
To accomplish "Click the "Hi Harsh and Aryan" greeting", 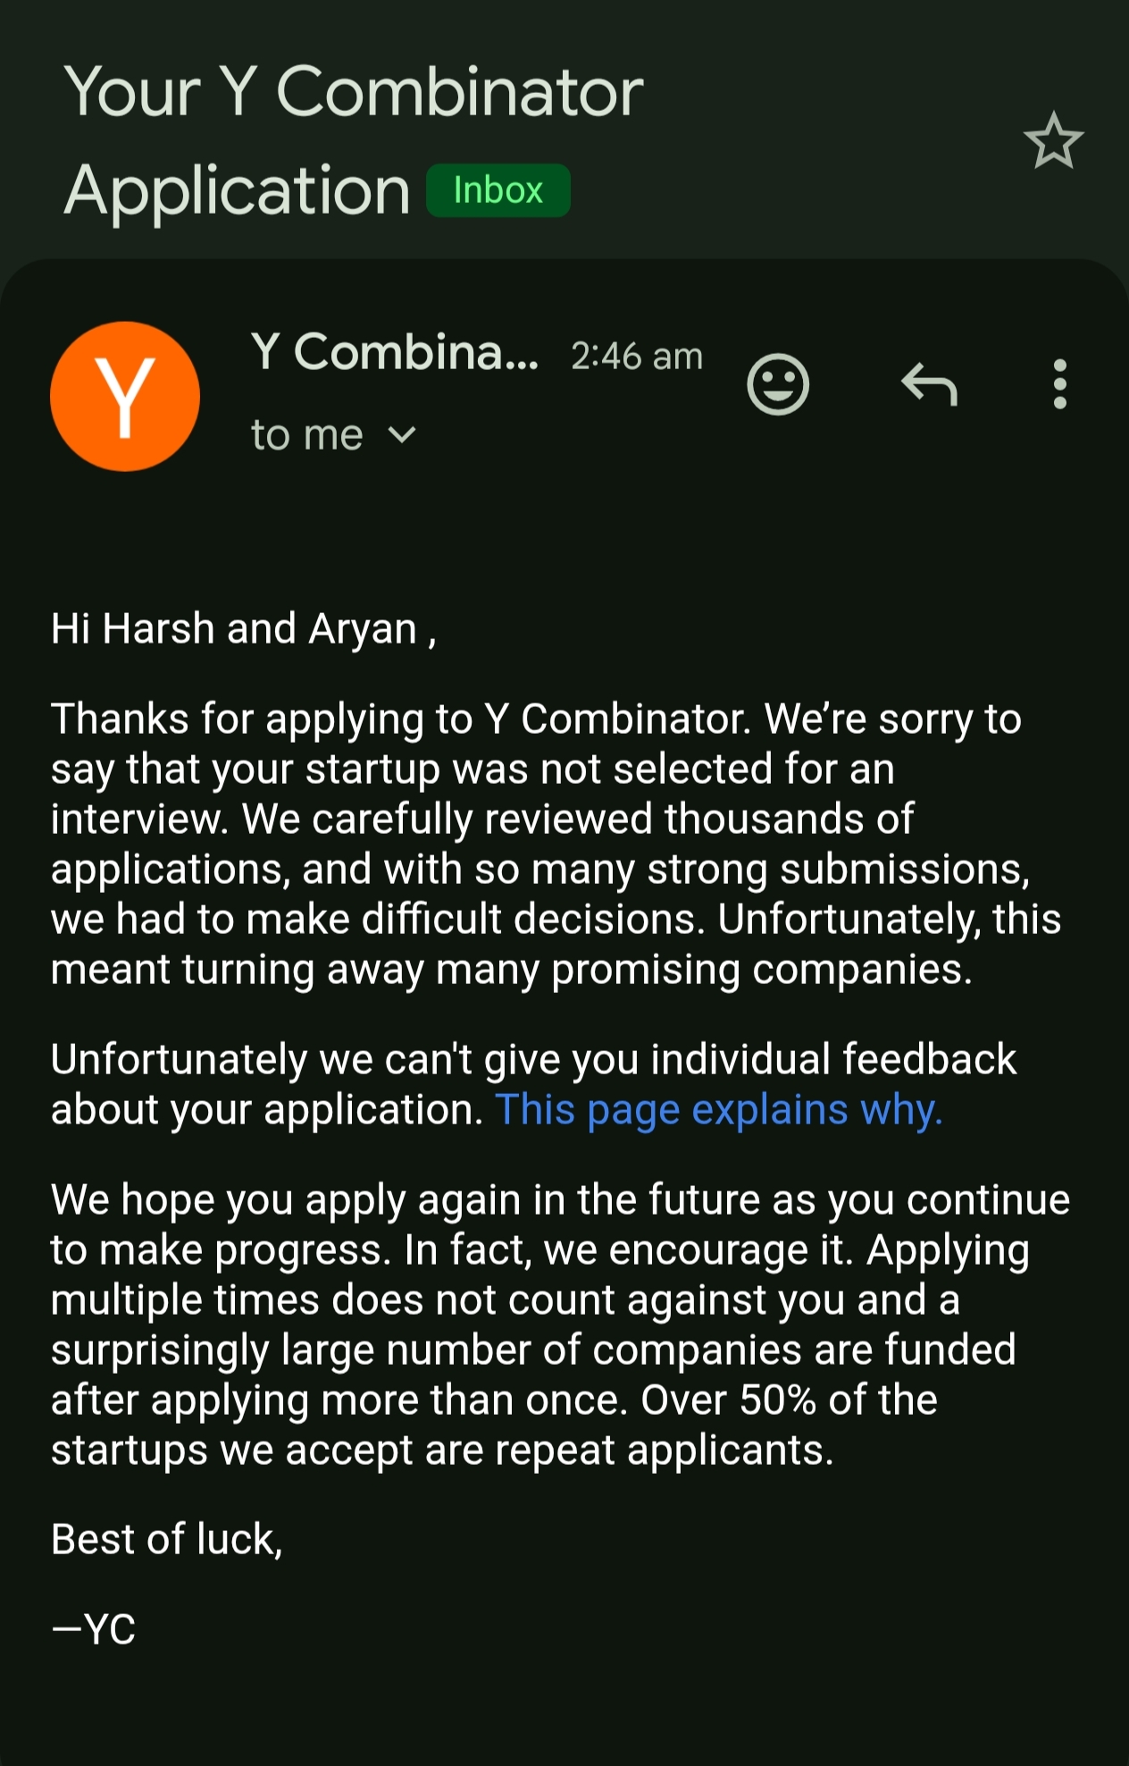I will click(x=243, y=628).
